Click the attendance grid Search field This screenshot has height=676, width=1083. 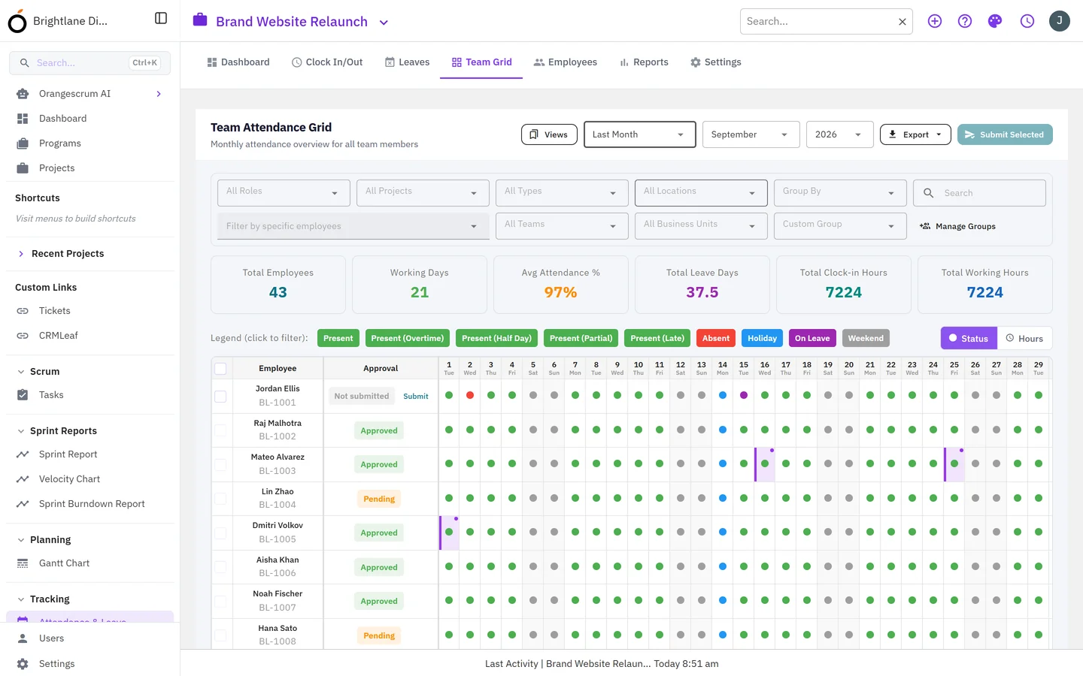(x=979, y=193)
